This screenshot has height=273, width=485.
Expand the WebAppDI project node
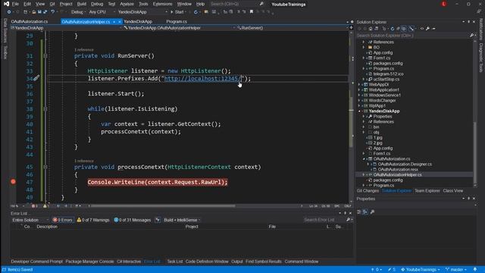359,84
